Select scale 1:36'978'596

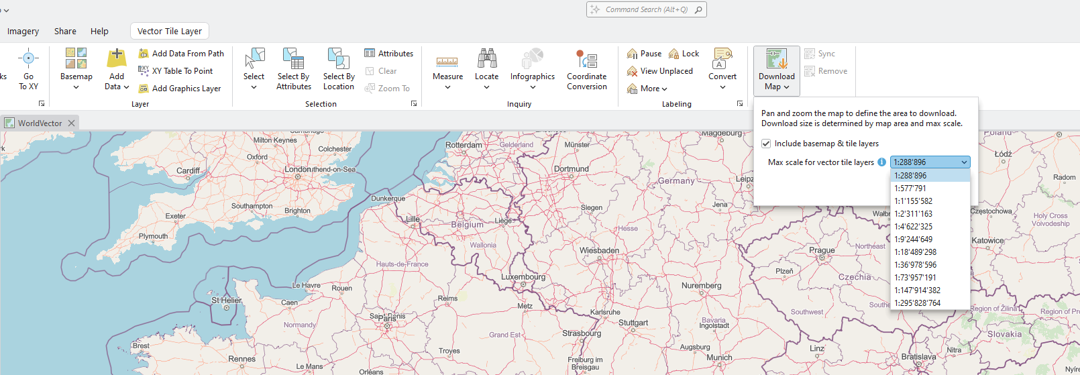pyautogui.click(x=930, y=265)
